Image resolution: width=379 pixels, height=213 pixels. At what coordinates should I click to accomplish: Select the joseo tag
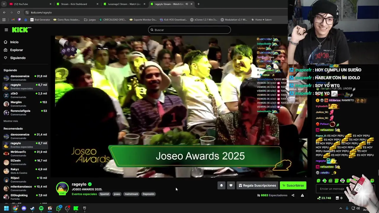click(x=117, y=194)
